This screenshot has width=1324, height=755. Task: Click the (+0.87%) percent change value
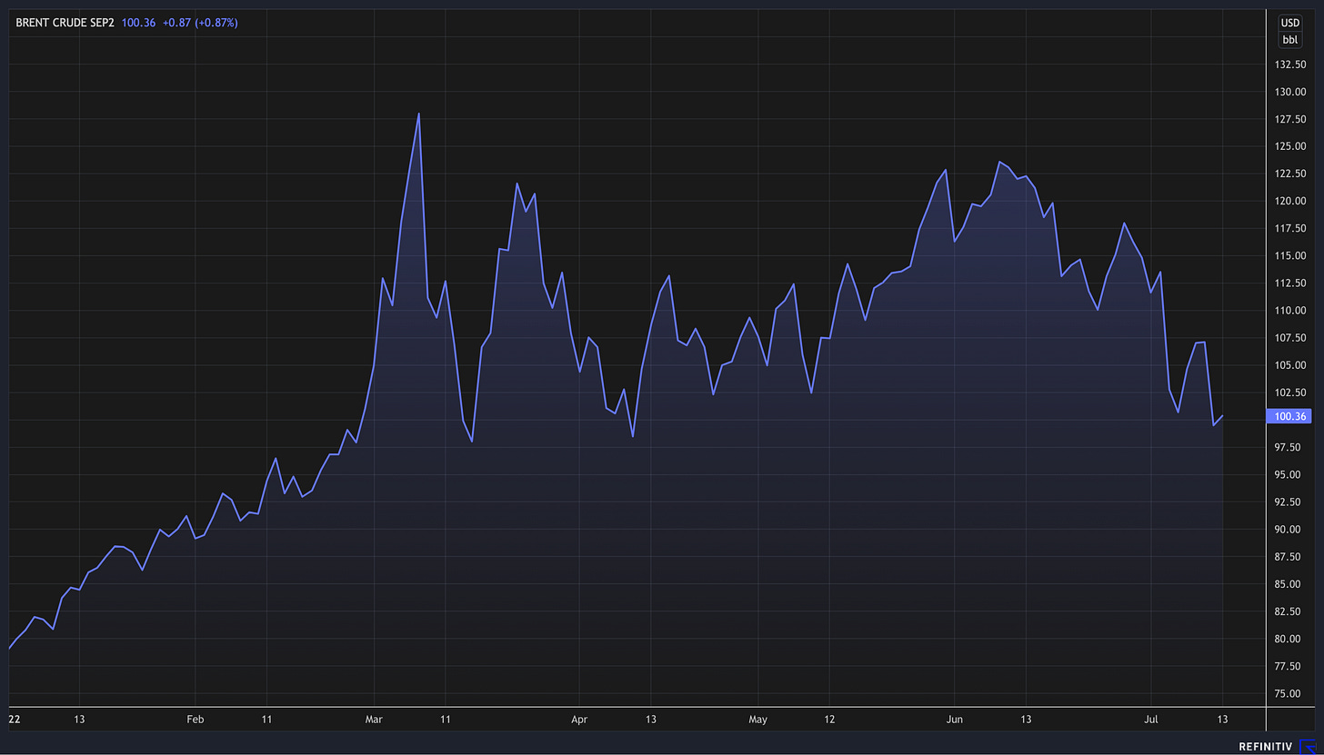216,23
